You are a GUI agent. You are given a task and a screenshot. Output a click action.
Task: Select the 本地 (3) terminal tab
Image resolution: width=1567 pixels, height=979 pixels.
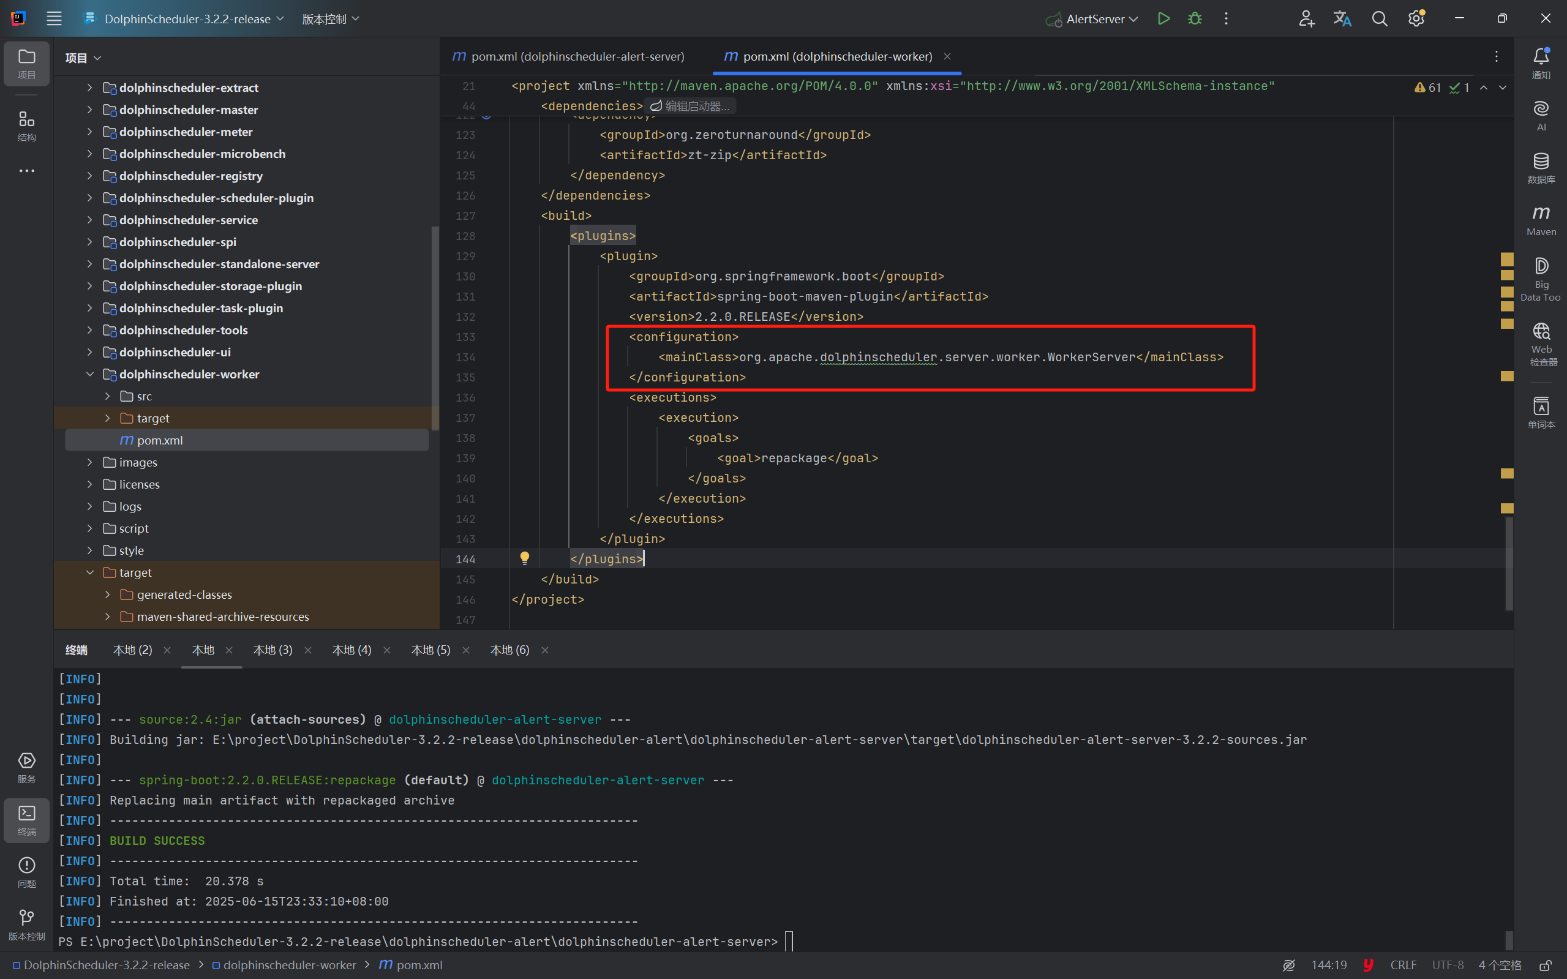click(x=272, y=650)
